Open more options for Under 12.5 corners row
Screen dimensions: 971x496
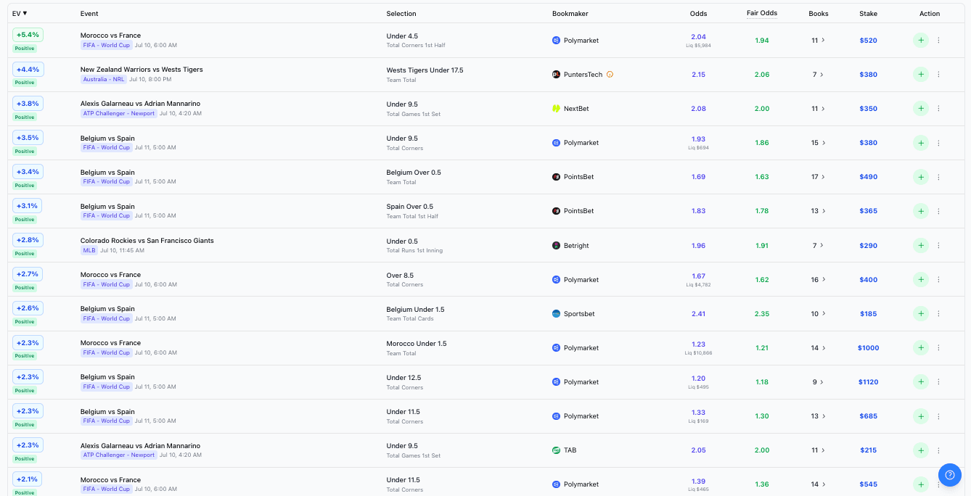click(x=938, y=382)
